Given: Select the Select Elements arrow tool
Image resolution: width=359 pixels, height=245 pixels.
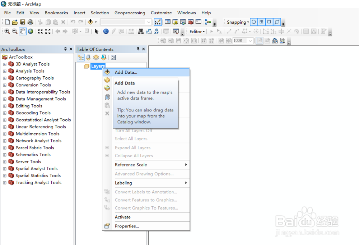Looking at the screenshot, I should (x=96, y=31).
